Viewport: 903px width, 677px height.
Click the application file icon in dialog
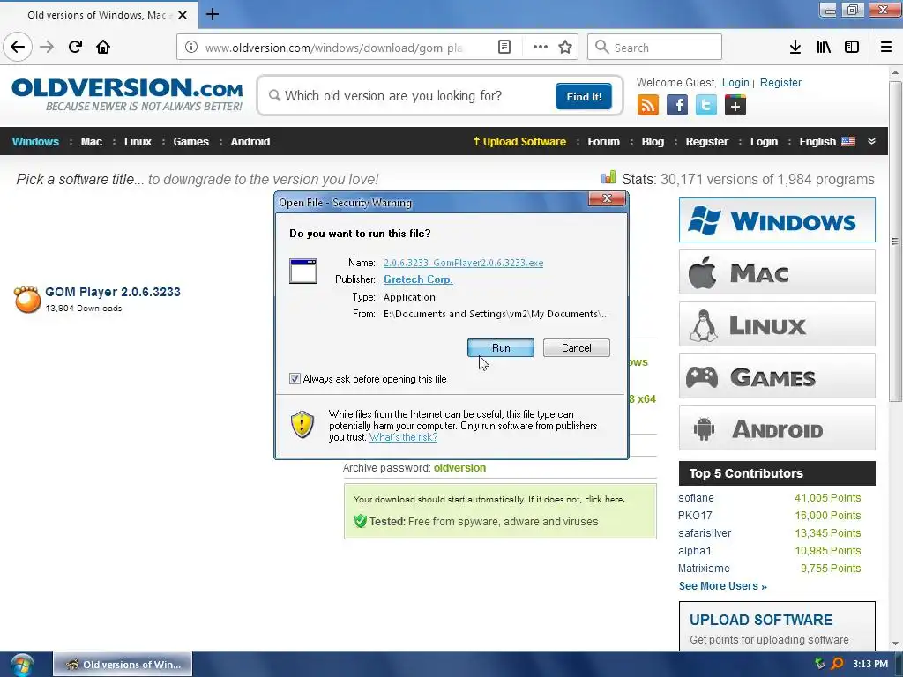tap(303, 272)
